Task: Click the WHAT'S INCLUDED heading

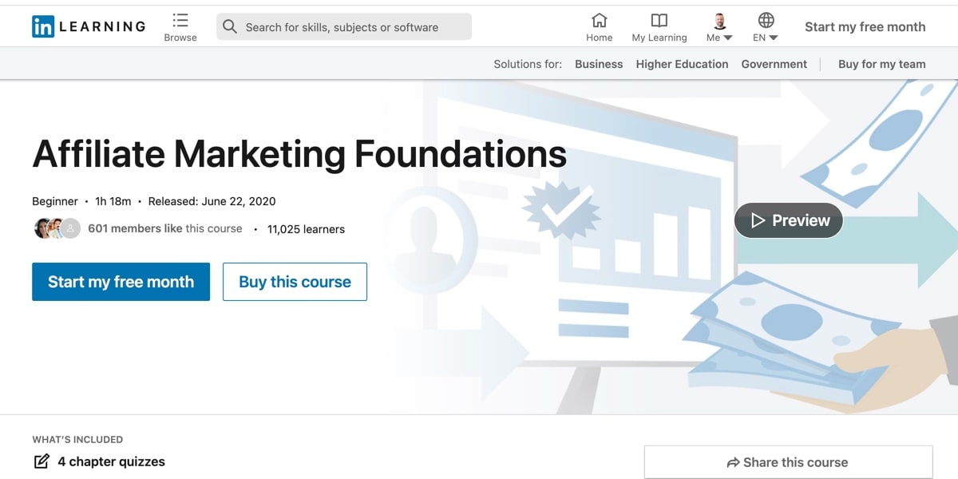Action: pyautogui.click(x=77, y=439)
